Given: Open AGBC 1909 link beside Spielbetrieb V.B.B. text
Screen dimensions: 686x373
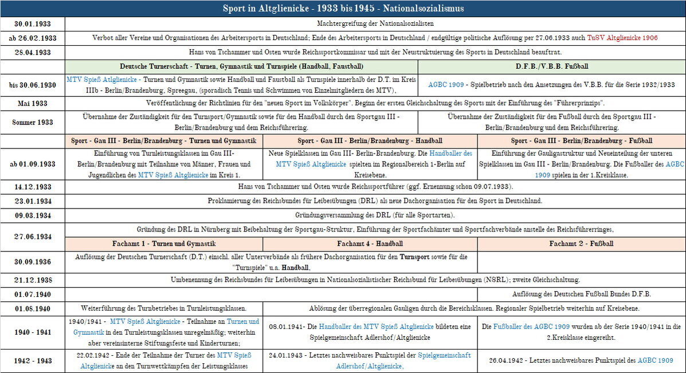Looking at the screenshot, I should (x=446, y=85).
